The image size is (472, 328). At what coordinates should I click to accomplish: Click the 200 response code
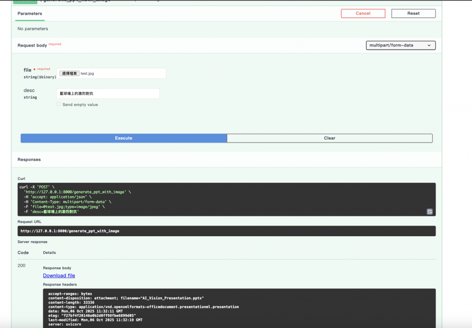click(21, 265)
